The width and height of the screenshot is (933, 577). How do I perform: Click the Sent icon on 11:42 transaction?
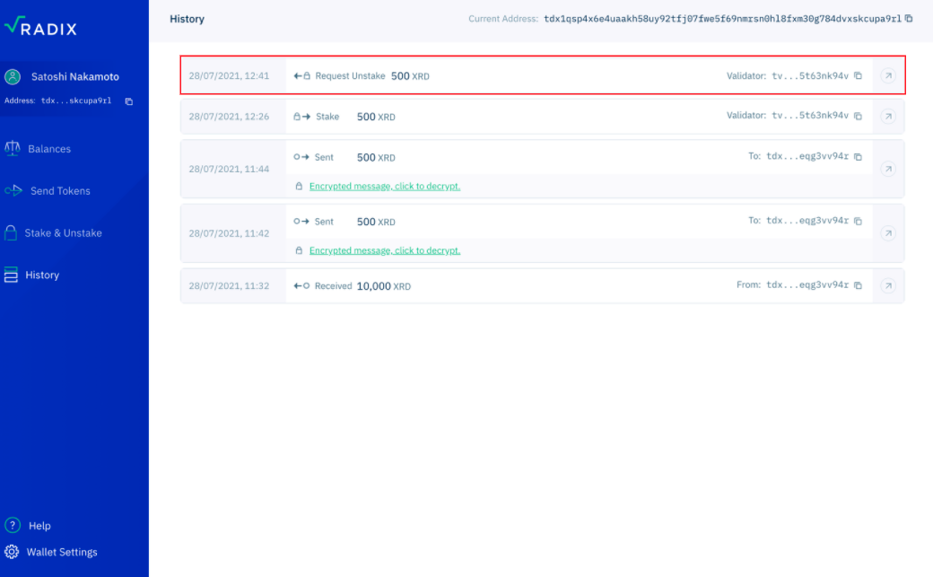pyautogui.click(x=301, y=222)
